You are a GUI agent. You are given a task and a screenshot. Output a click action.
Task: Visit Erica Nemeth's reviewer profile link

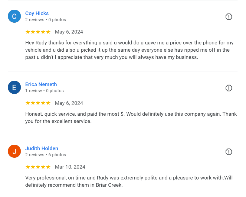coord(41,84)
